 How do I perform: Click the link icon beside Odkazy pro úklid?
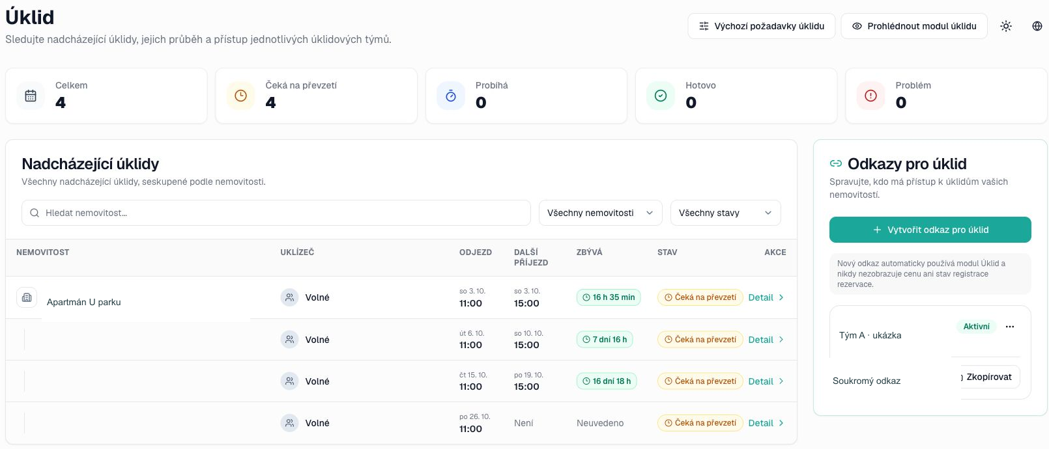tap(836, 164)
